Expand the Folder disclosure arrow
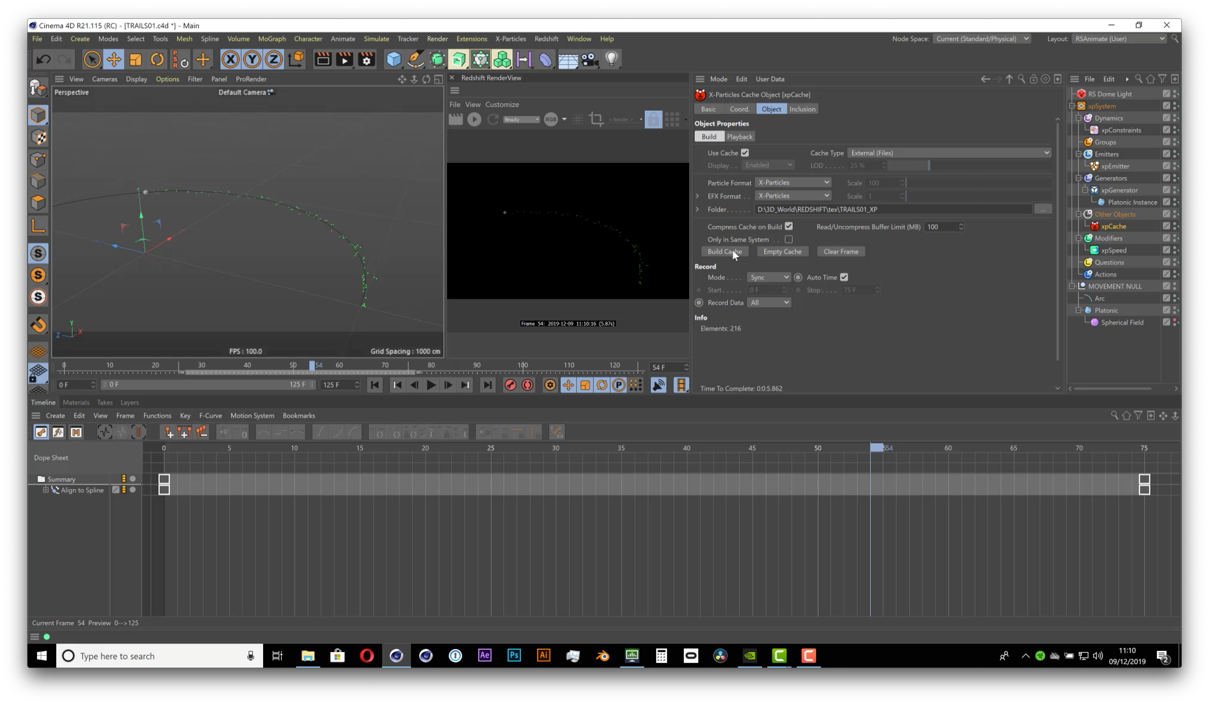 pos(698,209)
